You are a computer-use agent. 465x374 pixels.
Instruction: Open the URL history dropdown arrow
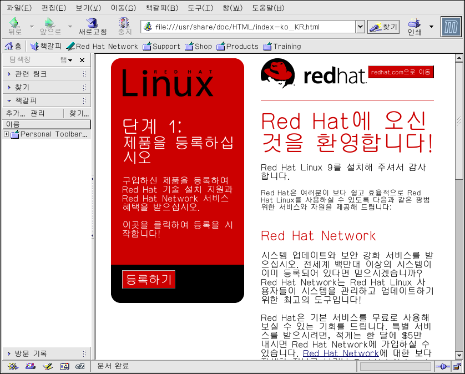[360, 27]
